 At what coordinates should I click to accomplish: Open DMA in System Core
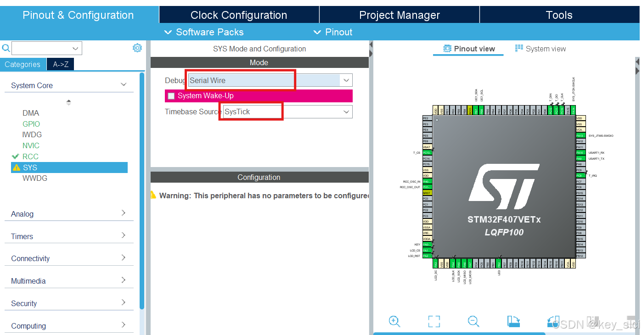(31, 113)
